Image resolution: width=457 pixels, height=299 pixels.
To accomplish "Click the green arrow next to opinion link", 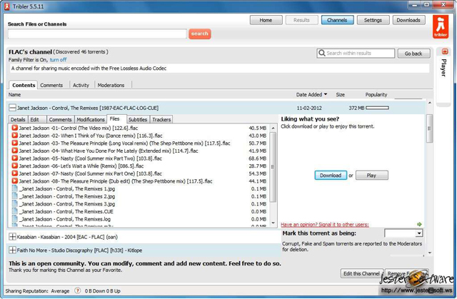I will coord(420,224).
